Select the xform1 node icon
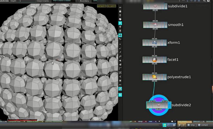The height and width of the screenshot is (129, 213). point(154,43)
